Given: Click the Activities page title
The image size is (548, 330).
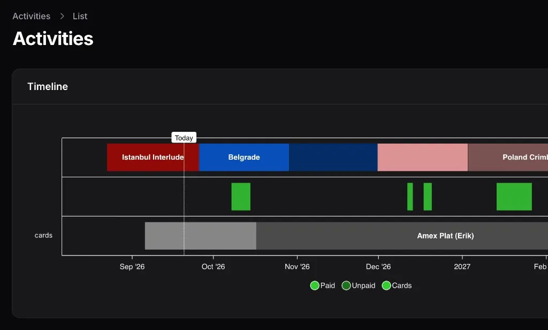Looking at the screenshot, I should [53, 39].
